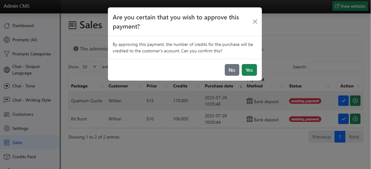This screenshot has height=169, width=371.
Task: Click the Dashboard house icon
Action: click(7, 26)
